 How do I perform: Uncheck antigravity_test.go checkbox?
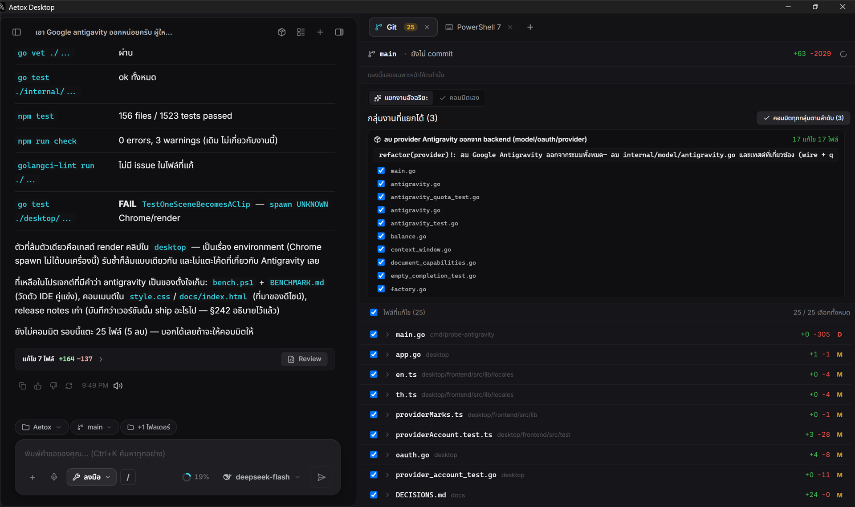[381, 223]
